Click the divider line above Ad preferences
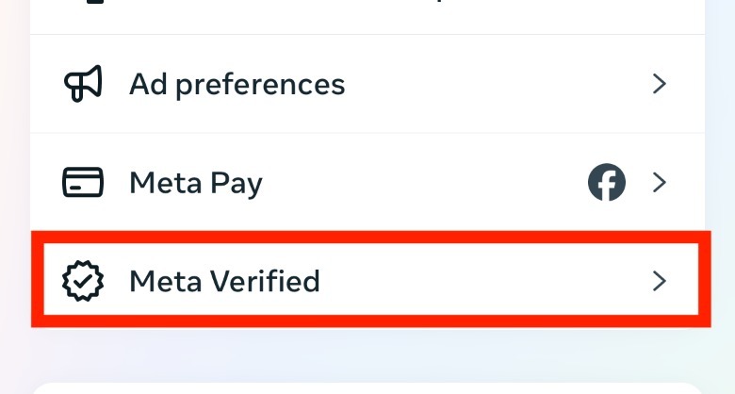The width and height of the screenshot is (735, 394). (367, 35)
